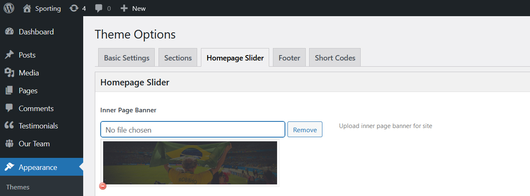Click the Posts pushpin icon
Screen dimensions: 530x196
click(x=9, y=55)
